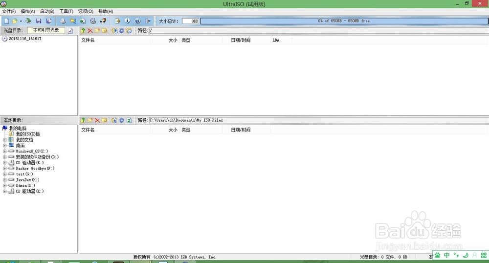
Task: Click the Open CD/DVD disc icon
Action: (28, 21)
